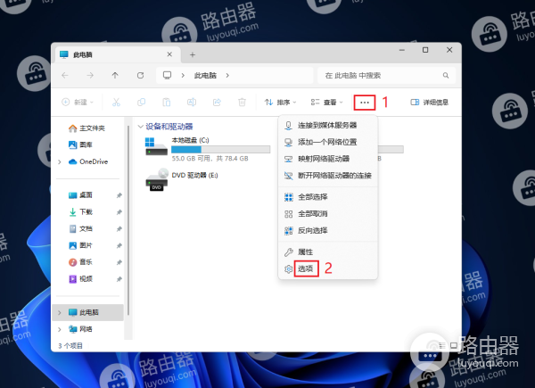Expand the OneDrive tree node

coord(60,161)
